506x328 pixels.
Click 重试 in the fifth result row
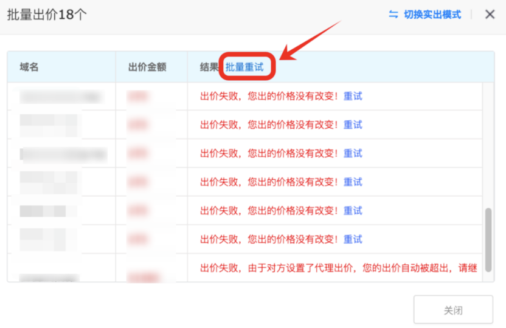353,210
